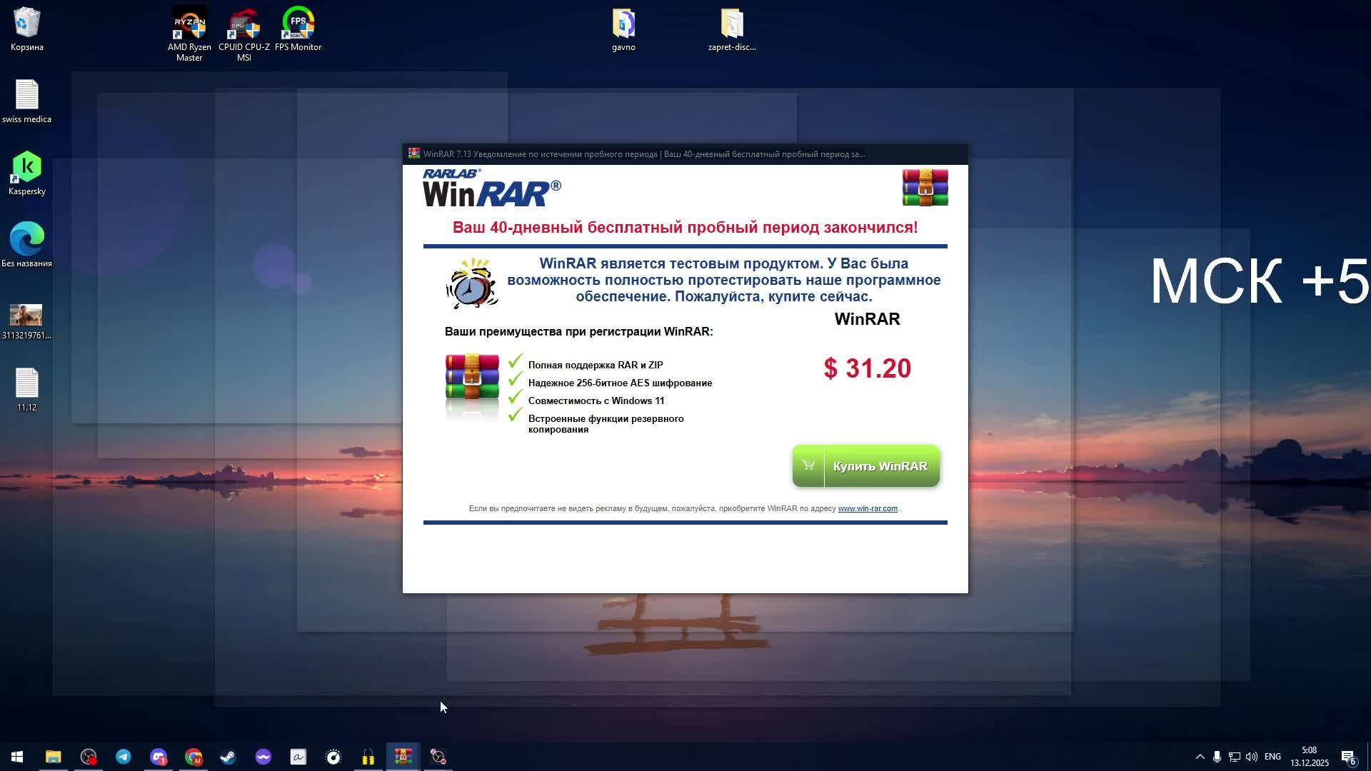
Task: Open Telegram from the taskbar
Action: tap(123, 757)
